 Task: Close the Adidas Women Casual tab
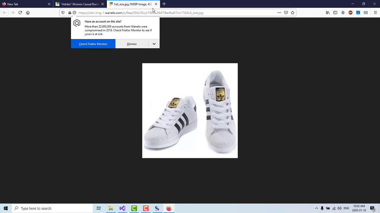click(x=102, y=4)
